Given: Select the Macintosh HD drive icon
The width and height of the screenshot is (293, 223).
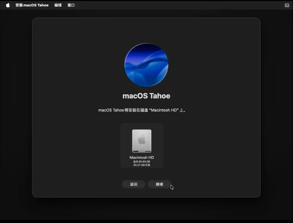Looking at the screenshot, I should [142, 141].
